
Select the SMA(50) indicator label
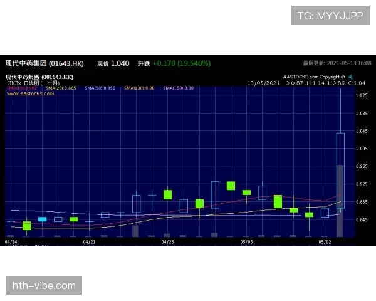100,88
